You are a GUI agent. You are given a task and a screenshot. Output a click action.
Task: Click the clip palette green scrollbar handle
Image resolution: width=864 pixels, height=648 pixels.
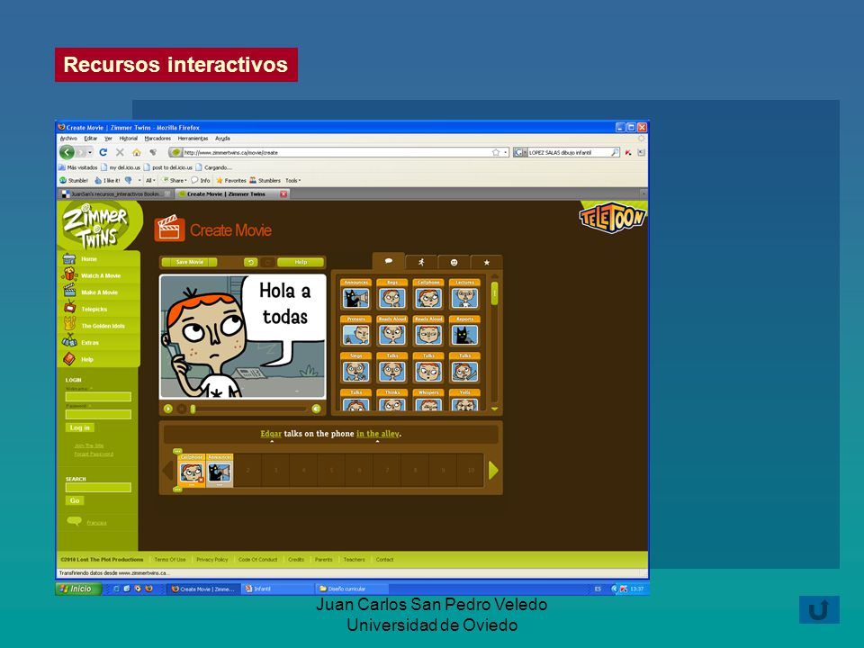point(494,293)
